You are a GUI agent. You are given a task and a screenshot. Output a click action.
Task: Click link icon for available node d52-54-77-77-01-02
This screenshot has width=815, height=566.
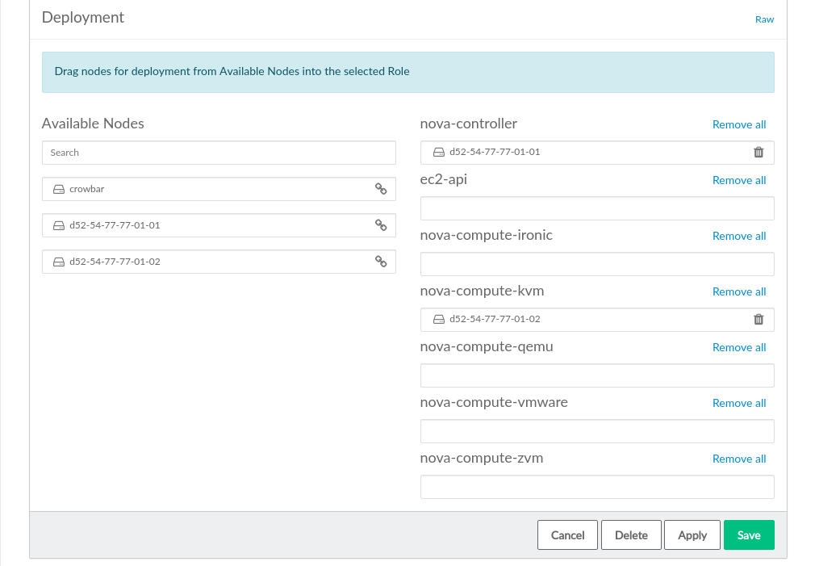click(381, 262)
